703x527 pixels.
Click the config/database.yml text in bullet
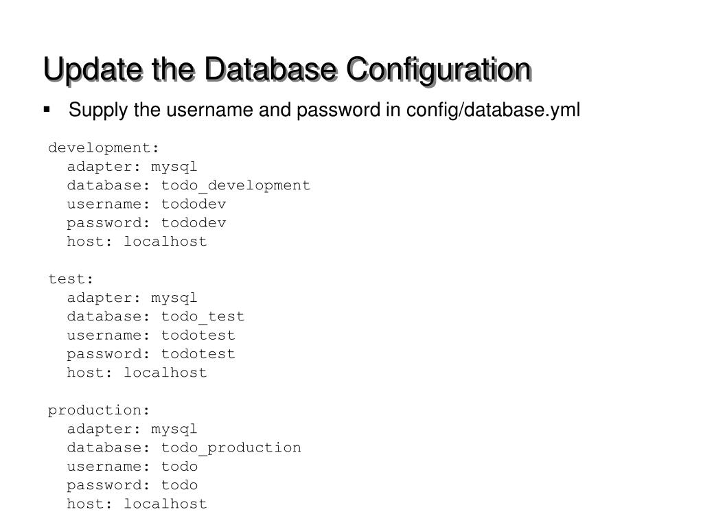click(x=493, y=110)
